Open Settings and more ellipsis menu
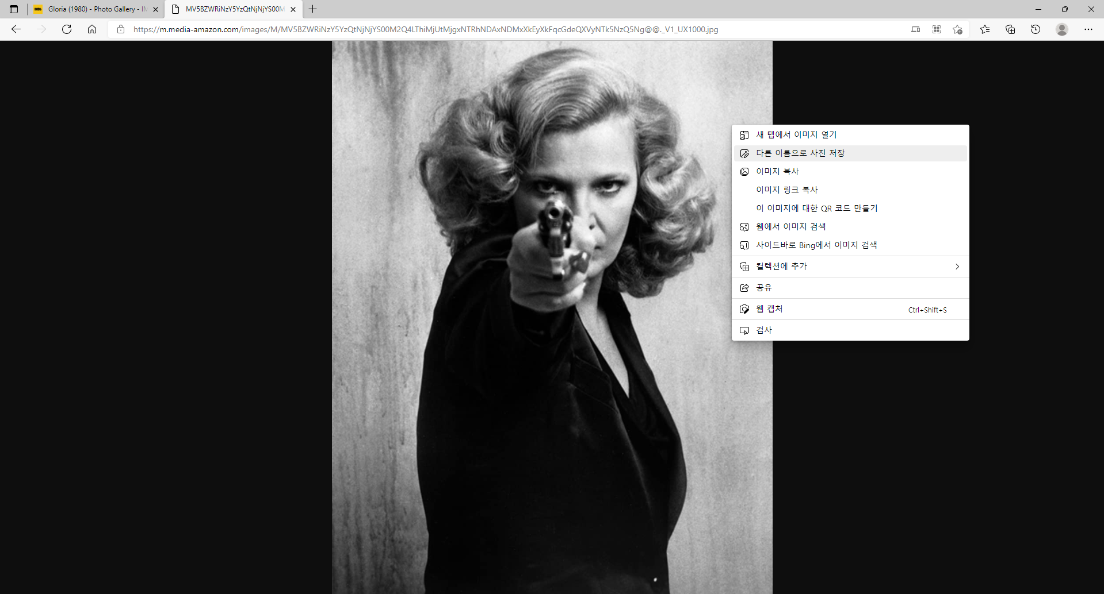 coord(1088,29)
